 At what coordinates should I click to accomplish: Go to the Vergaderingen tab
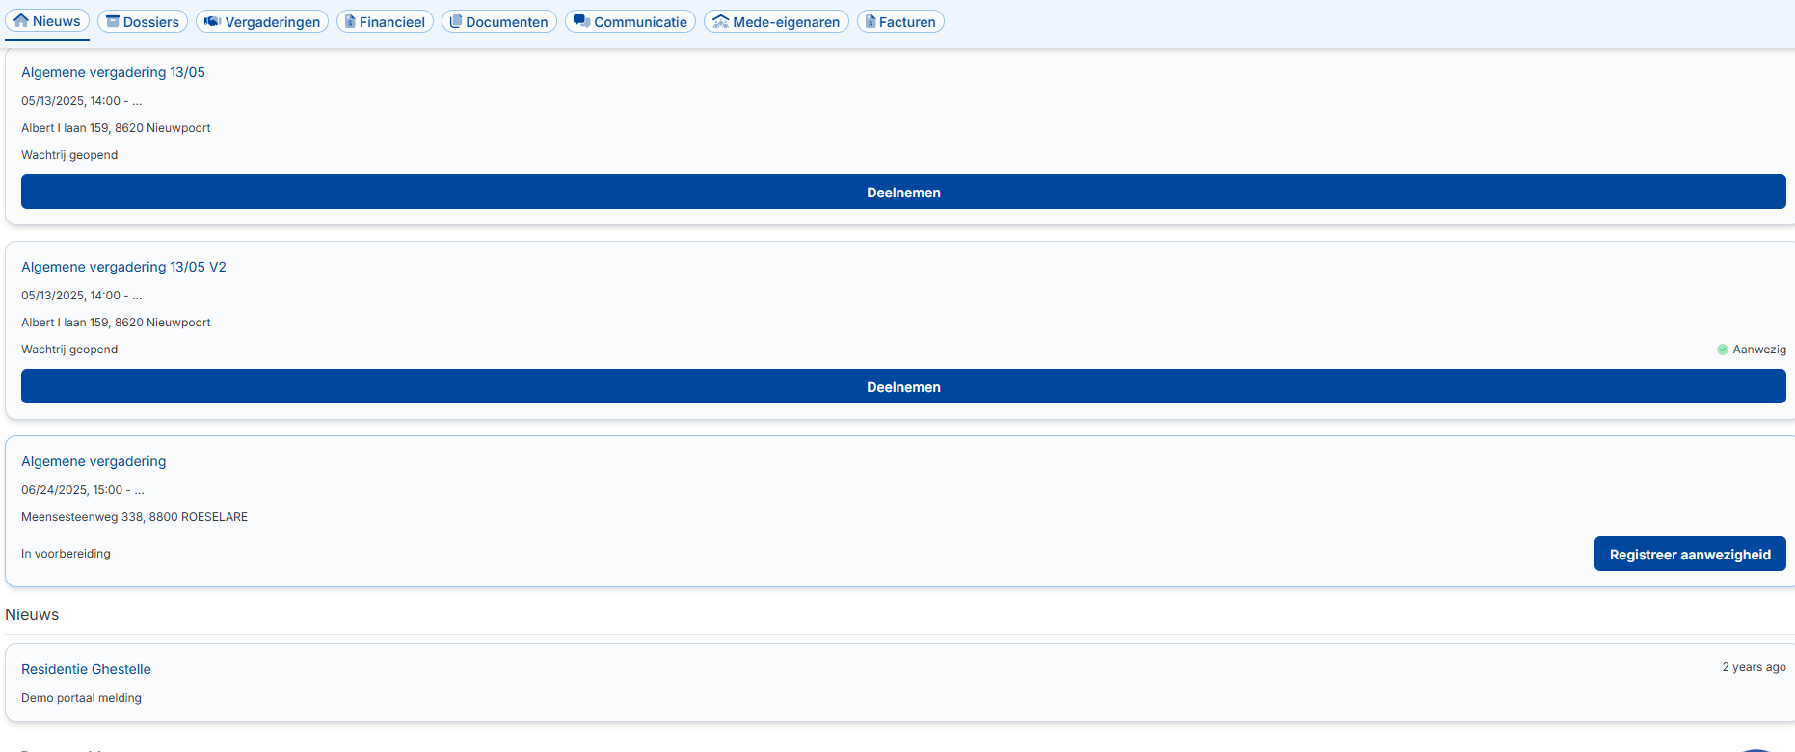point(262,21)
